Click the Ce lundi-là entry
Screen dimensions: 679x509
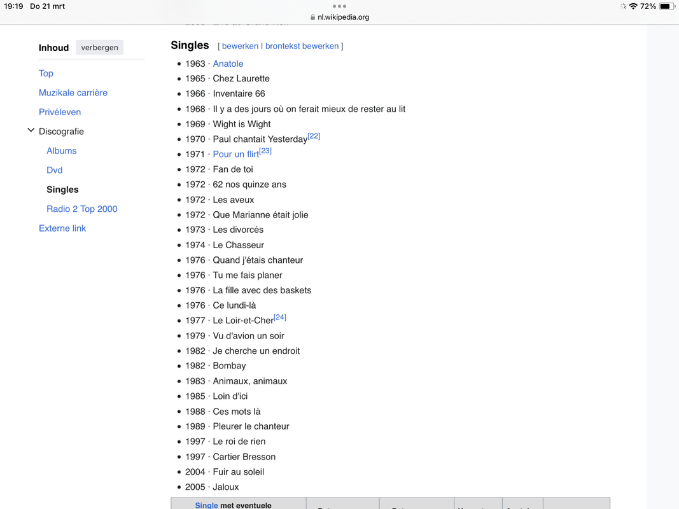234,305
